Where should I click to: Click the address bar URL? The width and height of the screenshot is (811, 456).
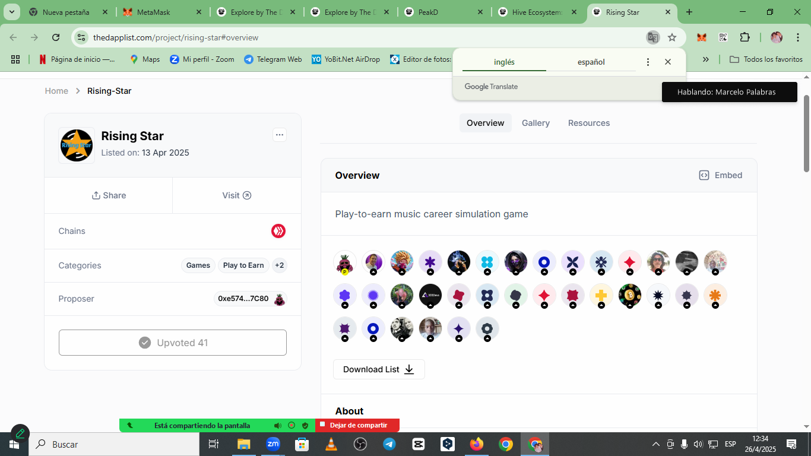[176, 37]
